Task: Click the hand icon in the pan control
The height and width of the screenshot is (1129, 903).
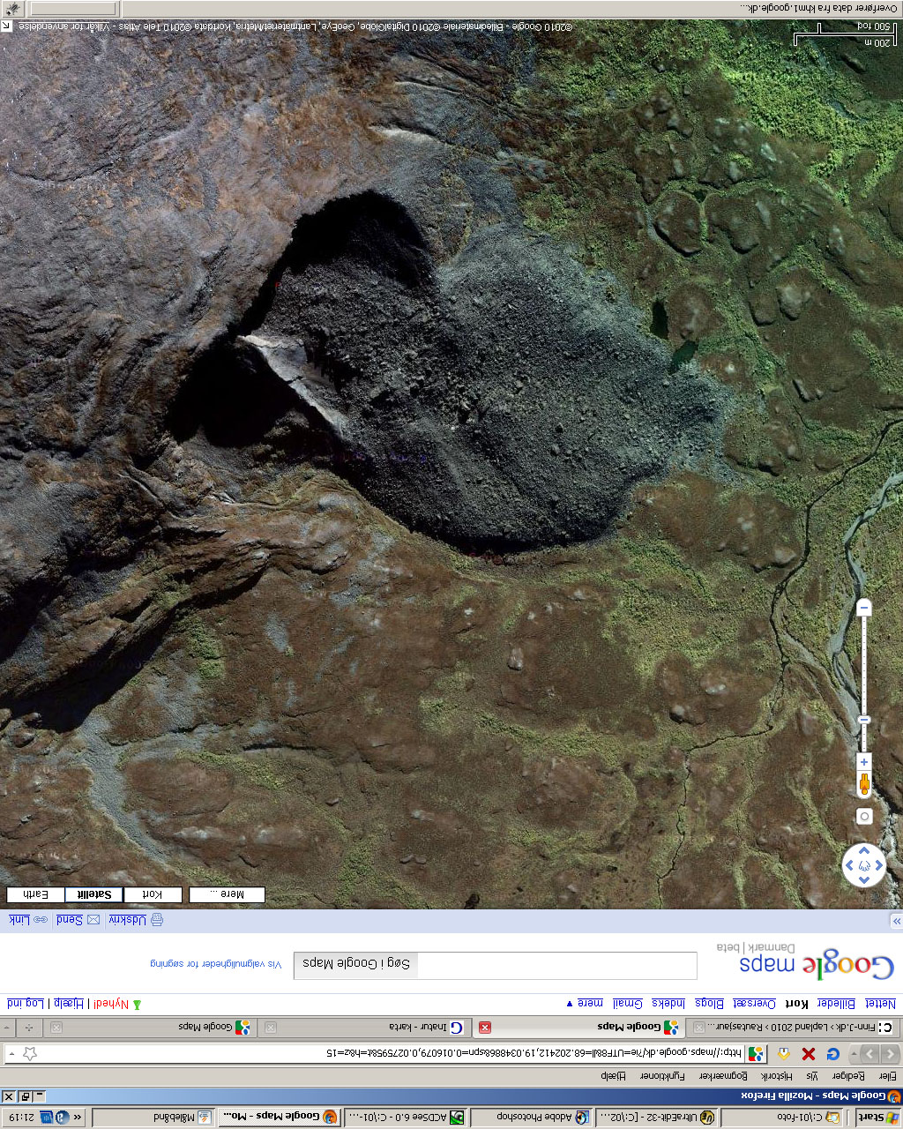Action: 864,865
